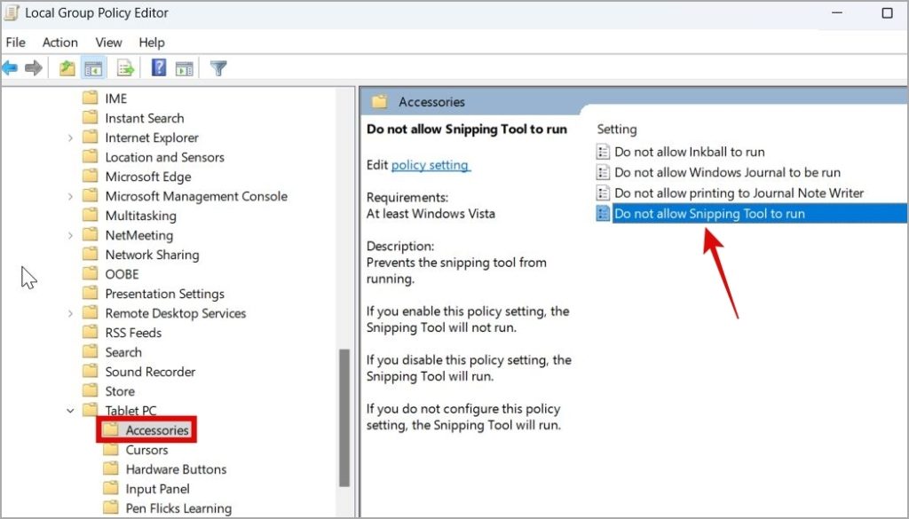Expand the Microsoft Management Console node
The width and height of the screenshot is (909, 519).
pos(70,196)
